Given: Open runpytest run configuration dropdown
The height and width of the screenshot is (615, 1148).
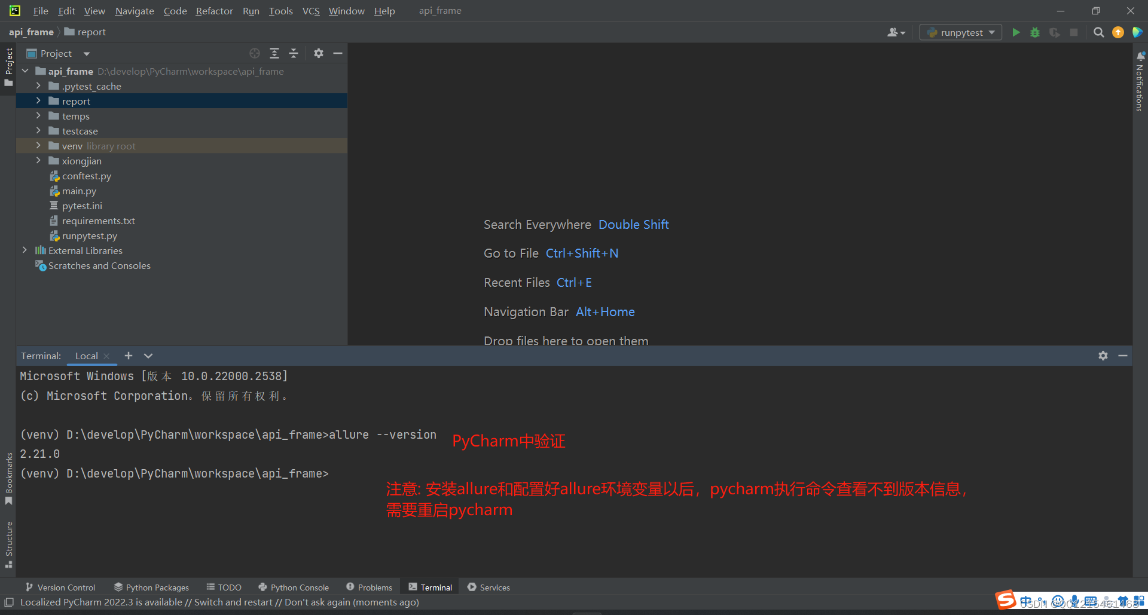Looking at the screenshot, I should pos(960,32).
